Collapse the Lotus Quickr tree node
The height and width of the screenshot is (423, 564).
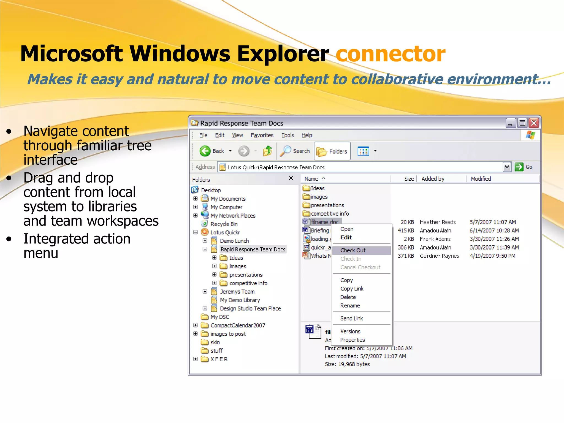point(196,232)
